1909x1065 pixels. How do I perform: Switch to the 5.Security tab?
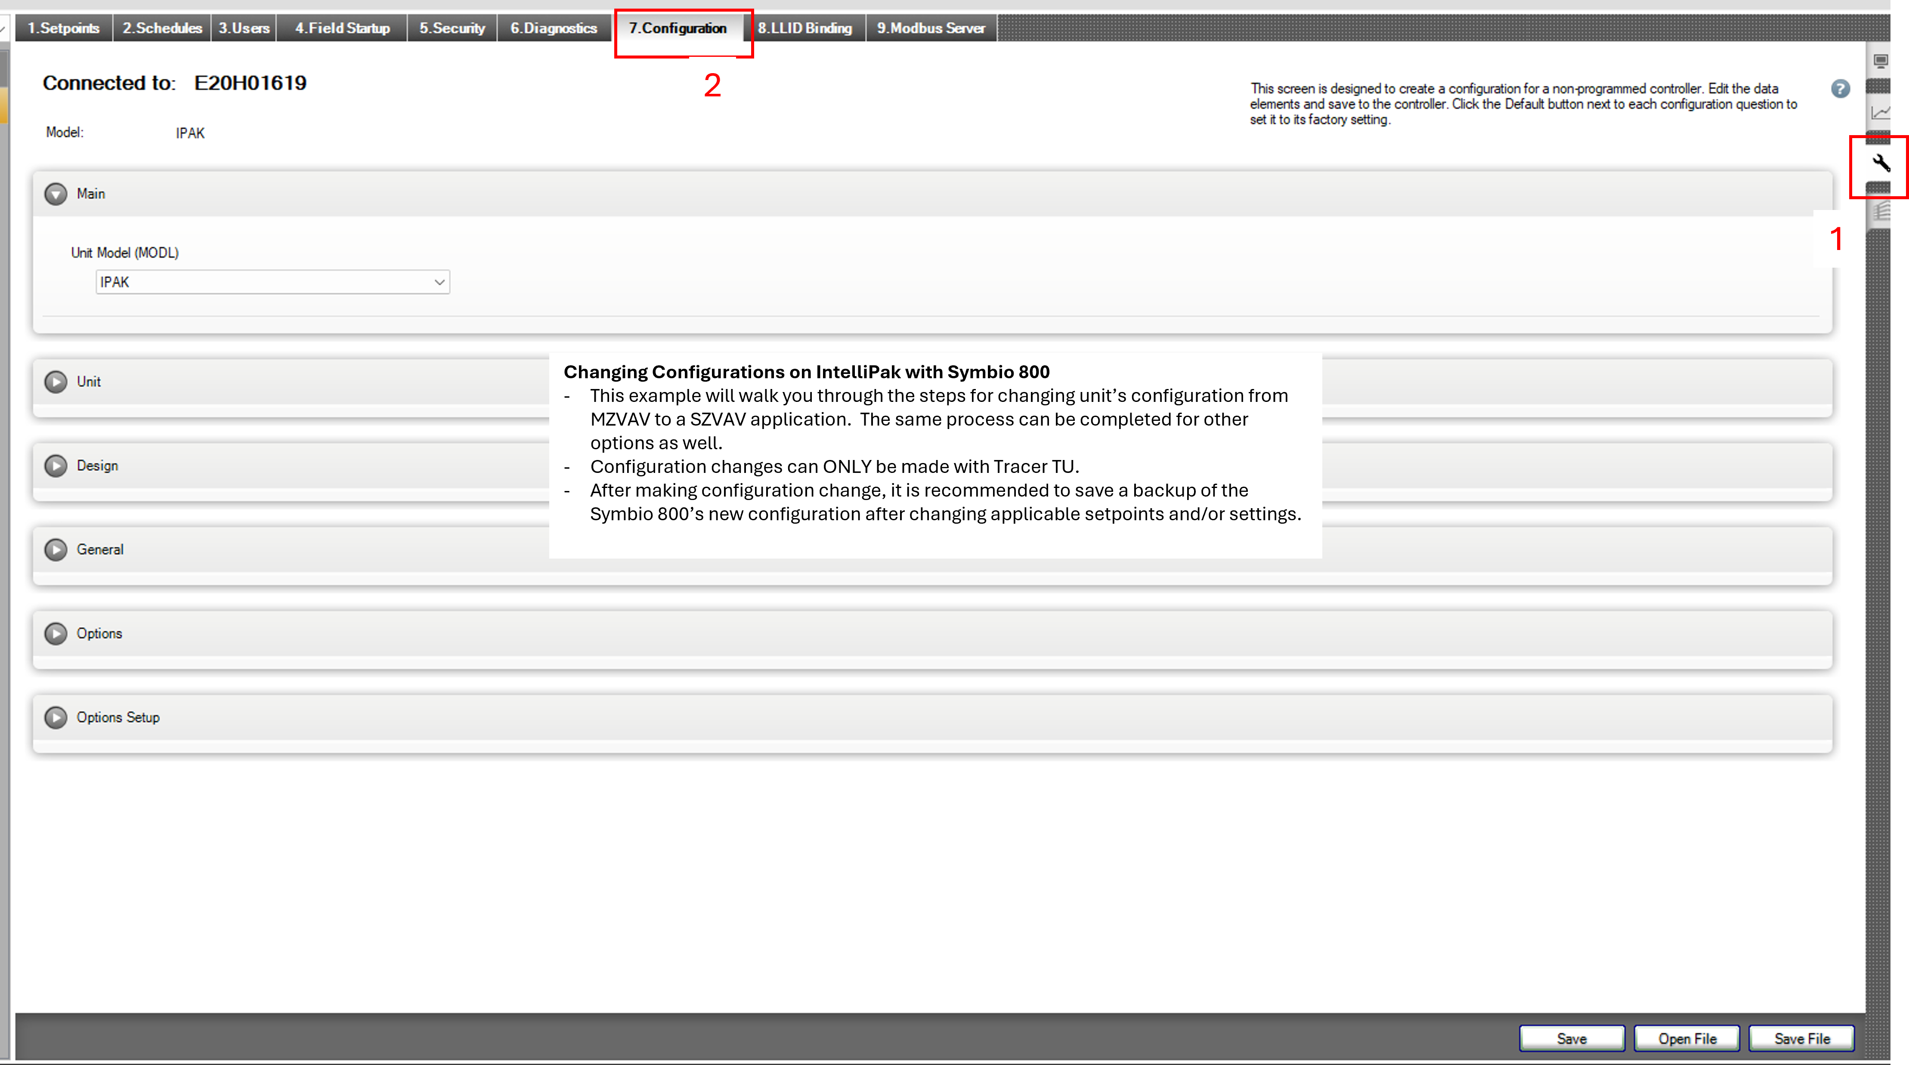click(x=452, y=28)
